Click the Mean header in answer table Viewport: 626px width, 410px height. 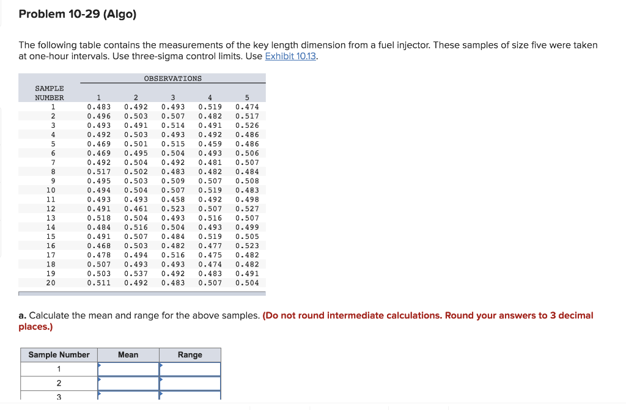(x=128, y=354)
